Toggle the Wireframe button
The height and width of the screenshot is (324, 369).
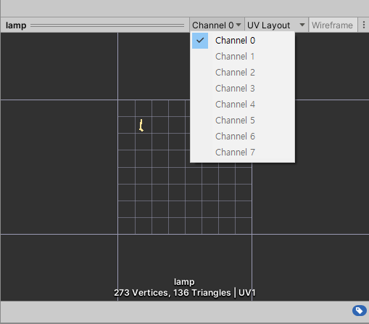tap(333, 25)
